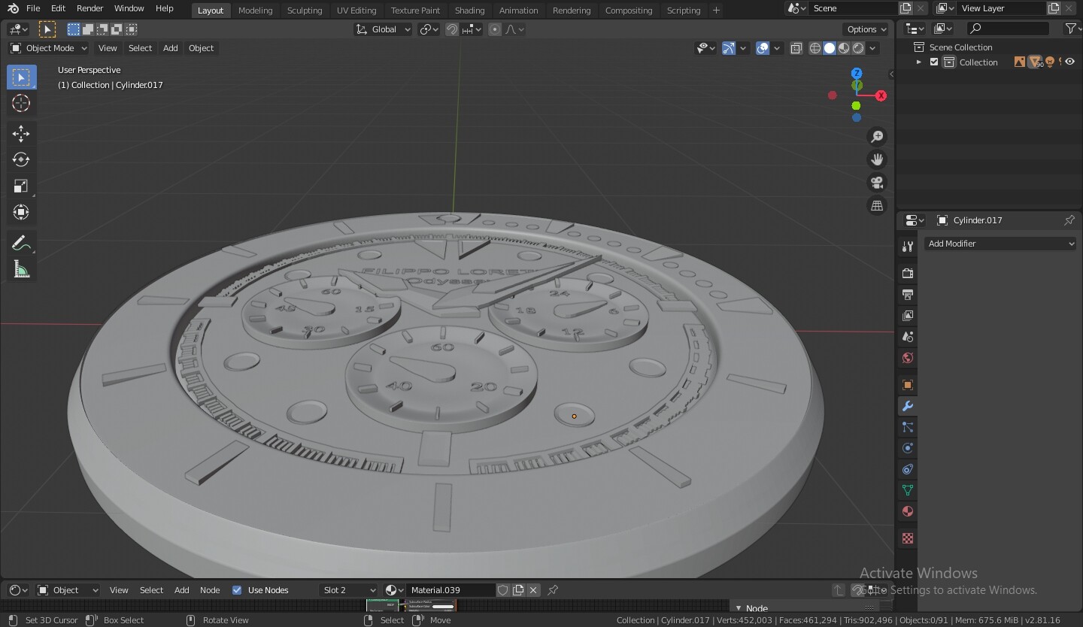Expand the Collection tree row
The height and width of the screenshot is (627, 1083).
tap(918, 62)
